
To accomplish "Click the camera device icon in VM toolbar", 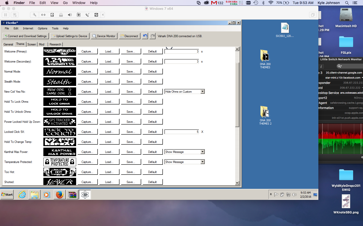I will 79,15.
